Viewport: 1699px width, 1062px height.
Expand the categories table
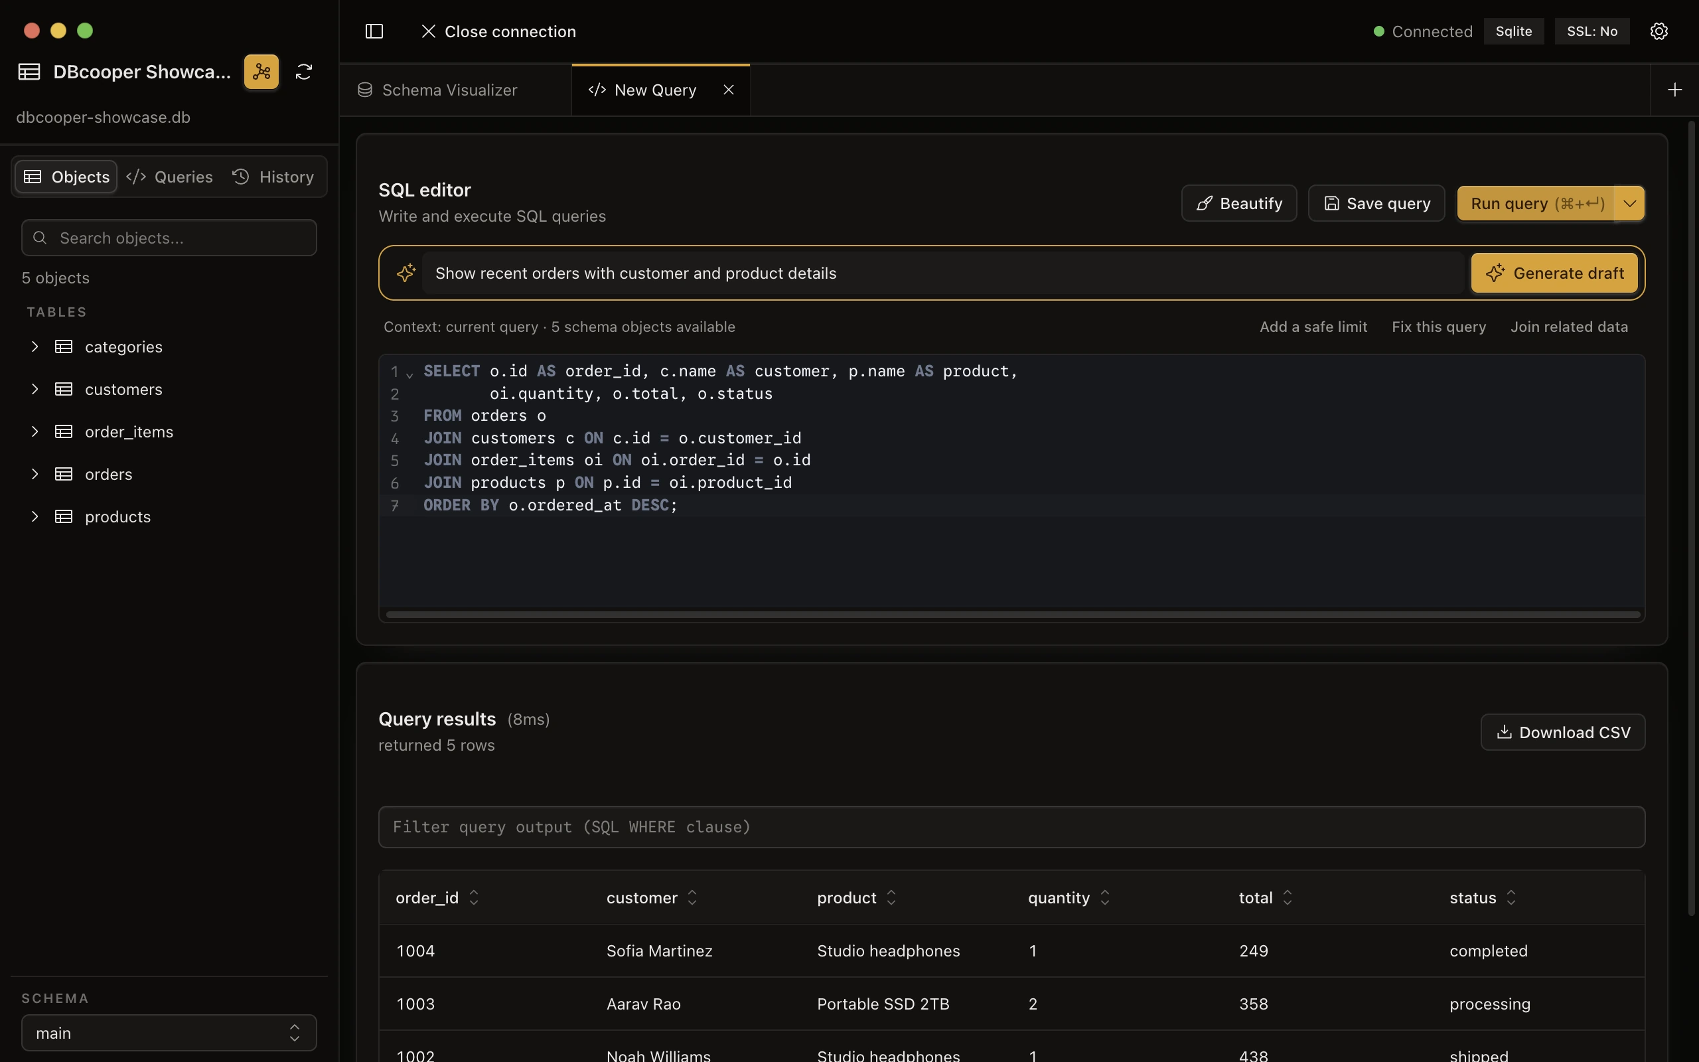(35, 346)
